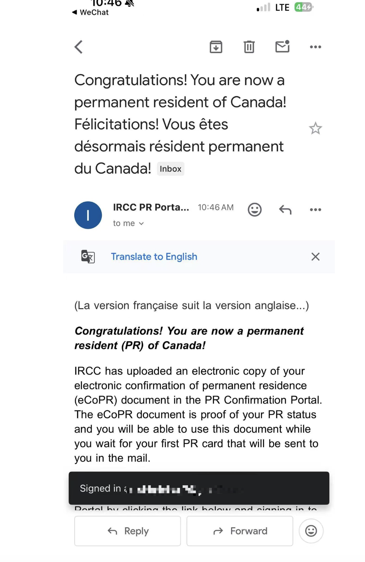The width and height of the screenshot is (365, 562).
Task: Delete email using trash can icon
Action: click(249, 47)
